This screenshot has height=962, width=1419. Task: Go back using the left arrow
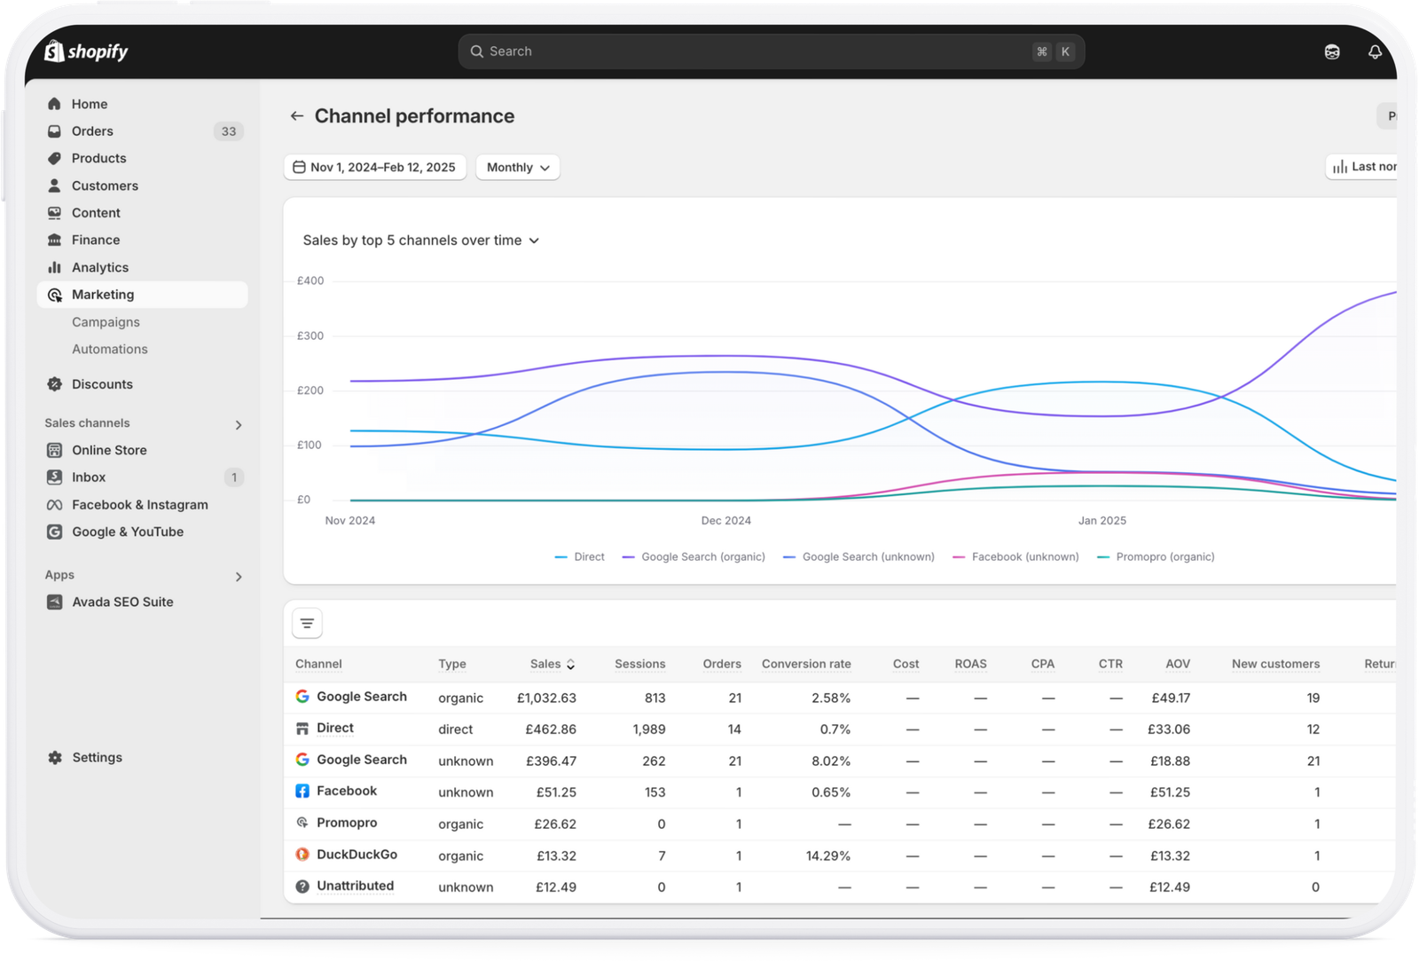pos(297,116)
